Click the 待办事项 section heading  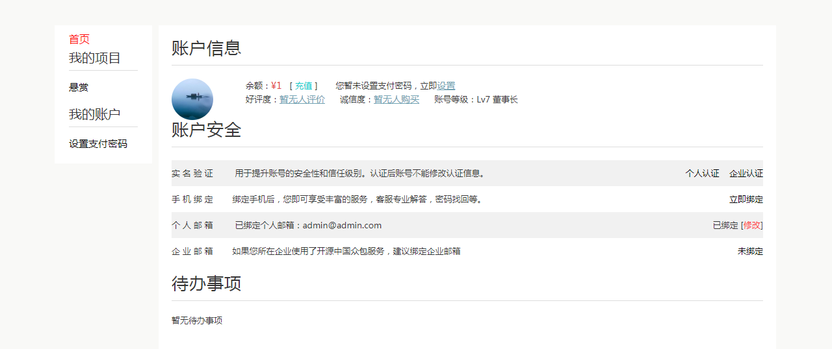click(x=207, y=283)
